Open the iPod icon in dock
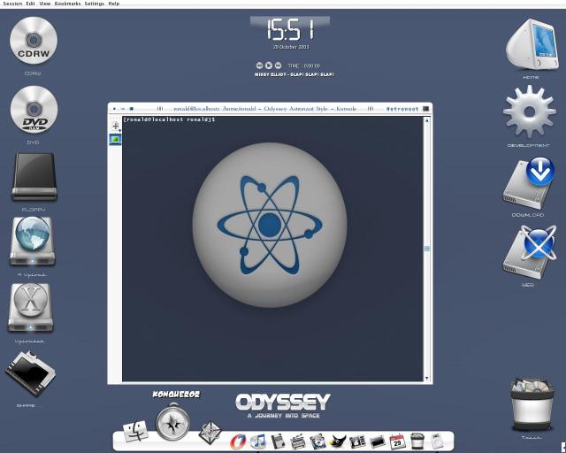This screenshot has width=566, height=453. click(436, 441)
